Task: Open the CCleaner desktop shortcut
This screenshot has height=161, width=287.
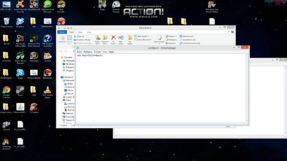Action: click(34, 108)
